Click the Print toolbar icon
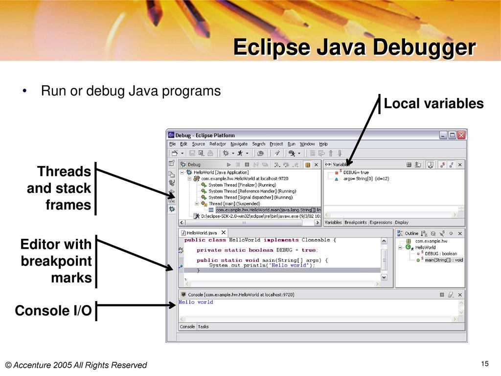The width and height of the screenshot is (501, 376). [210, 153]
